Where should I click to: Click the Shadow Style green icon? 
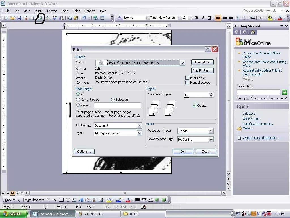[157, 200]
